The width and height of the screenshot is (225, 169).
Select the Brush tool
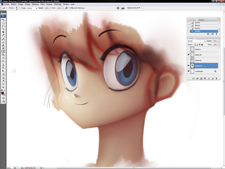click(x=3, y=42)
